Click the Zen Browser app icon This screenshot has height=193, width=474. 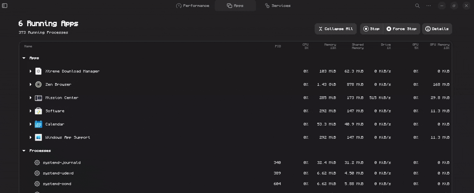tap(38, 84)
